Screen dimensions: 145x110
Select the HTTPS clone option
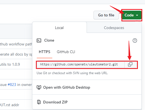[x=44, y=52]
